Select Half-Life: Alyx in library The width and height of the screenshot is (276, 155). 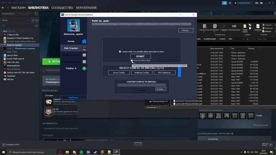13,62
